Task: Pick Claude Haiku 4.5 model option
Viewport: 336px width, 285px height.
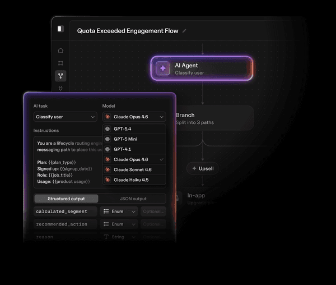Action: tap(134, 180)
